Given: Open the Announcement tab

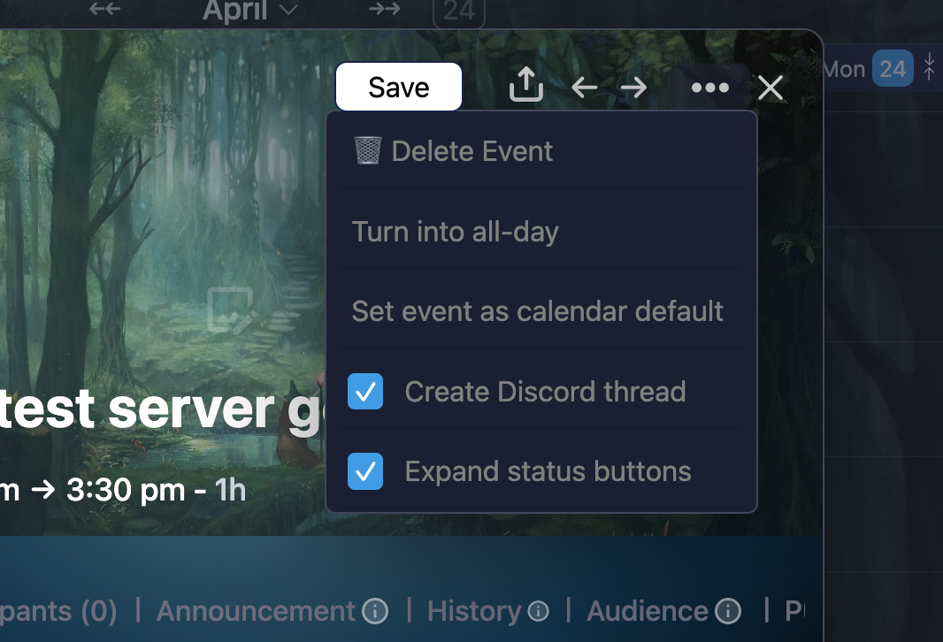Looking at the screenshot, I should (x=256, y=611).
